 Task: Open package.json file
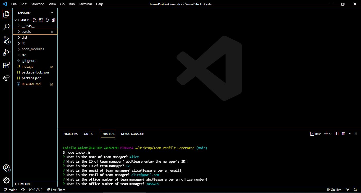point(35,78)
